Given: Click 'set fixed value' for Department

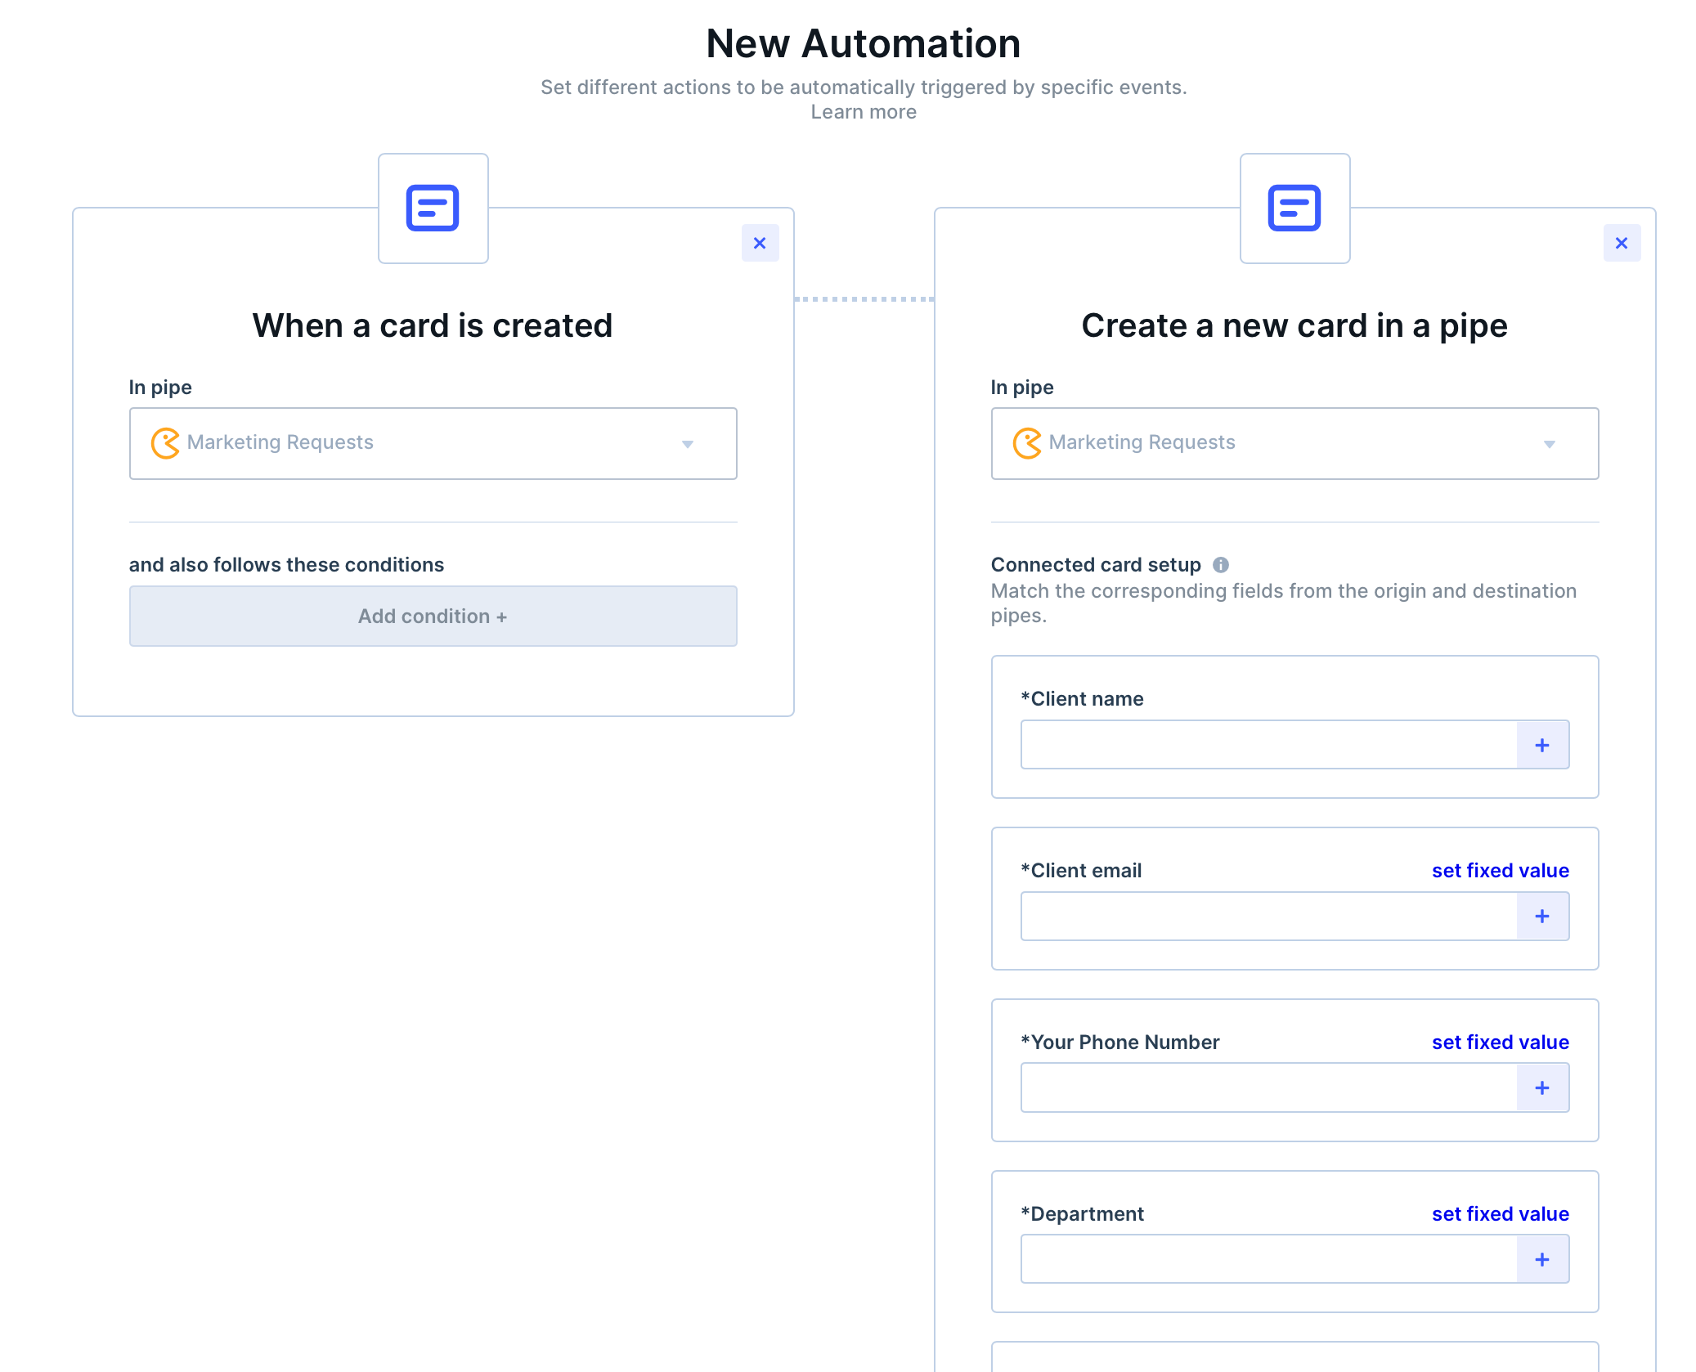Looking at the screenshot, I should click(x=1500, y=1214).
